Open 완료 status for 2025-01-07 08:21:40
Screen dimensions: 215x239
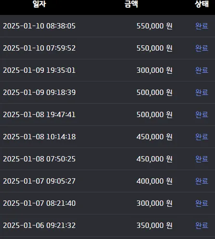coord(202,203)
